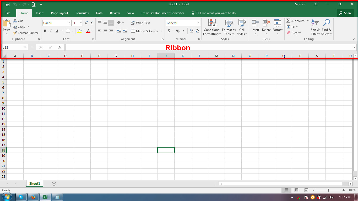Open the General number format dropdown
This screenshot has width=358, height=201.
point(198,23)
